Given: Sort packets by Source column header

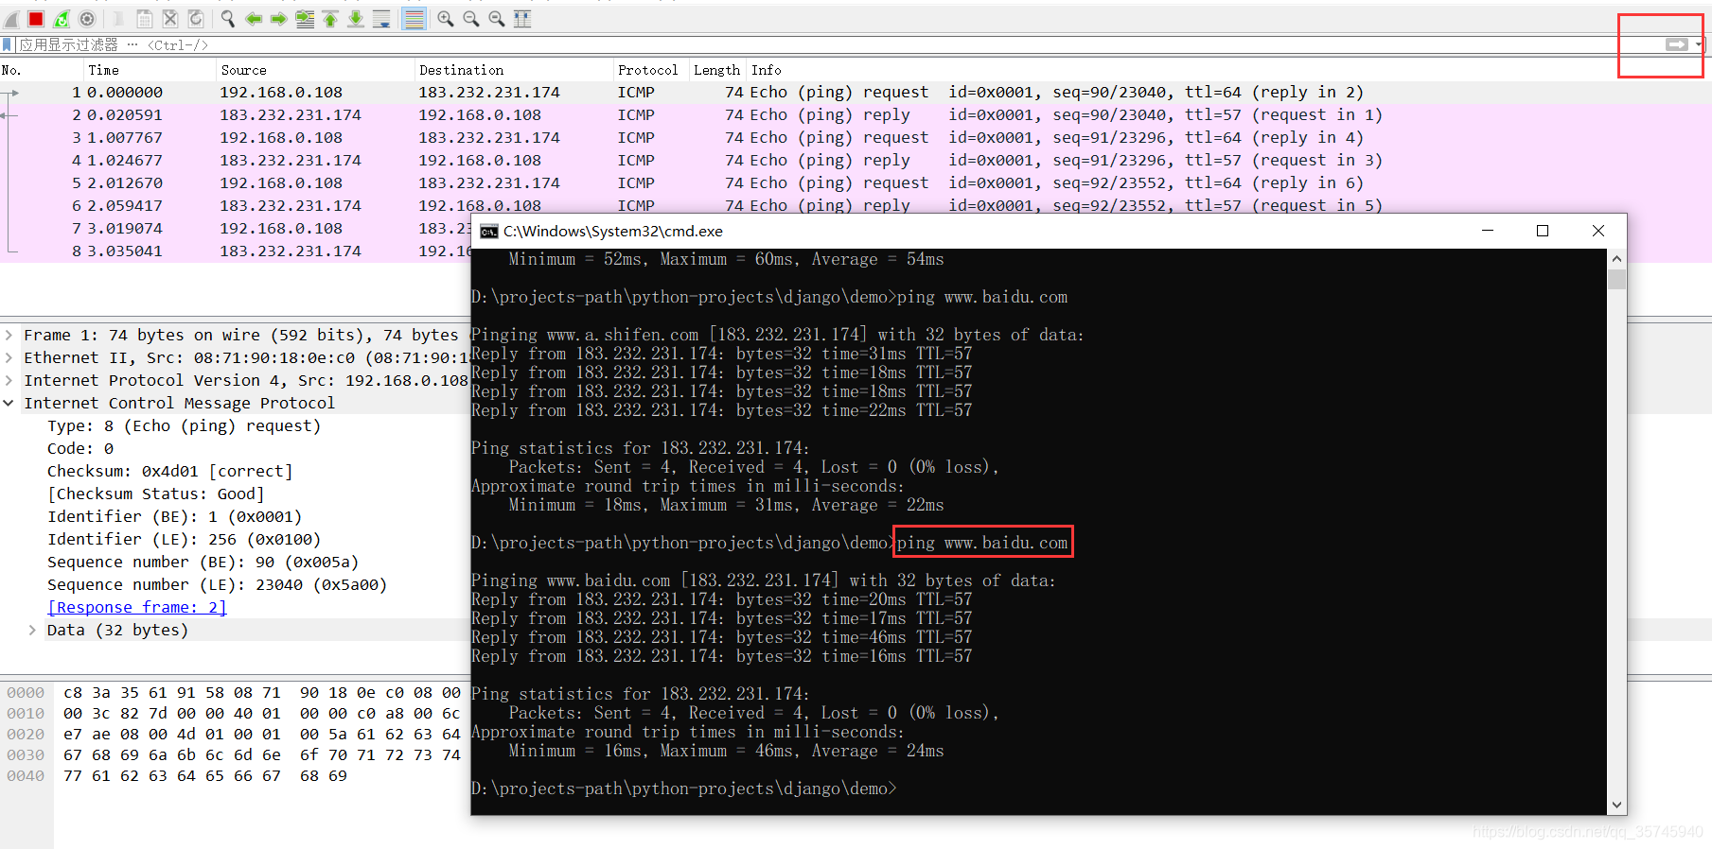Looking at the screenshot, I should (x=243, y=70).
